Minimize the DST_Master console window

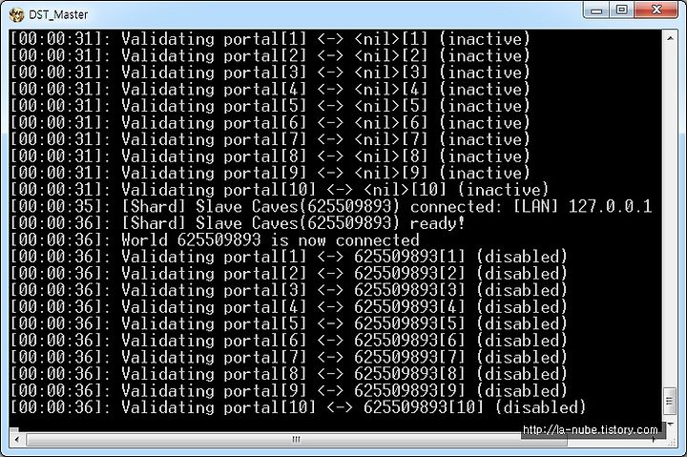(596, 10)
